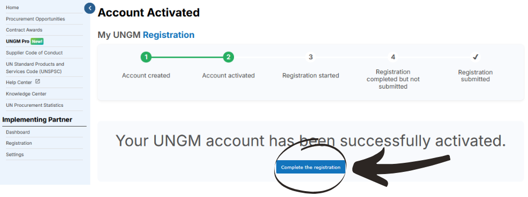Visit the Knowledge Center
The image size is (528, 197).
coord(26,93)
